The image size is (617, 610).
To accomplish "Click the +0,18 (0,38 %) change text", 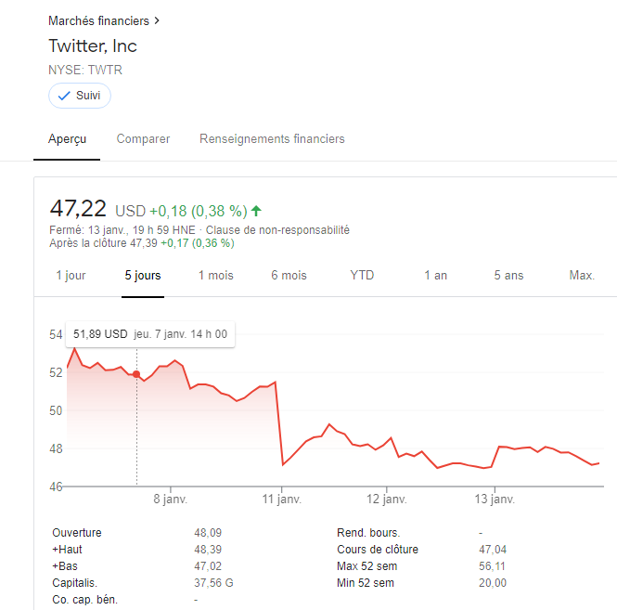I will point(199,211).
